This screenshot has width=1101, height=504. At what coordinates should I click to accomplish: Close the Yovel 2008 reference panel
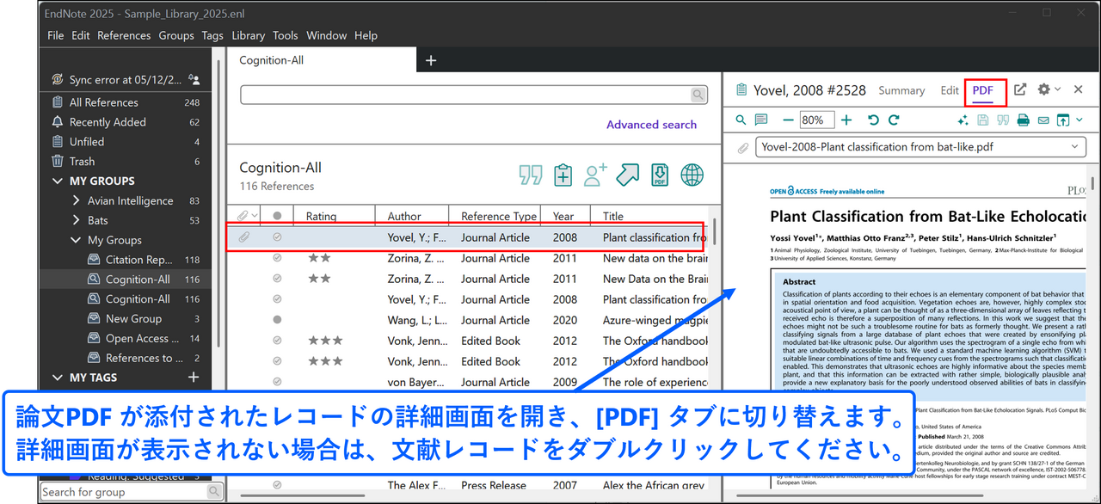tap(1078, 89)
